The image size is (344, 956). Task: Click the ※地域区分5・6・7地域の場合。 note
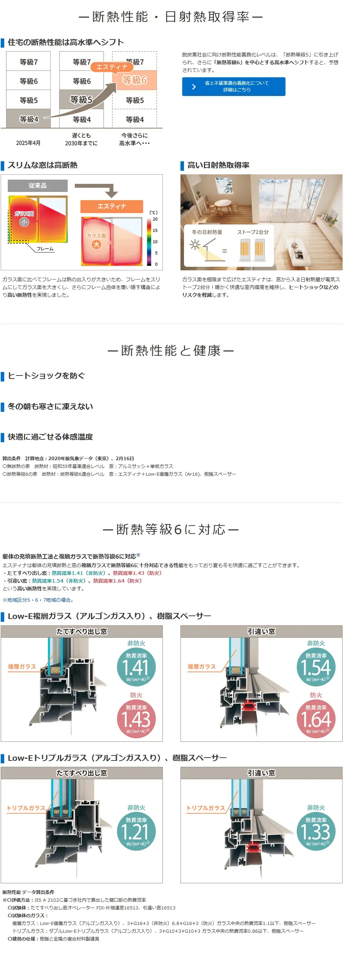(x=38, y=600)
